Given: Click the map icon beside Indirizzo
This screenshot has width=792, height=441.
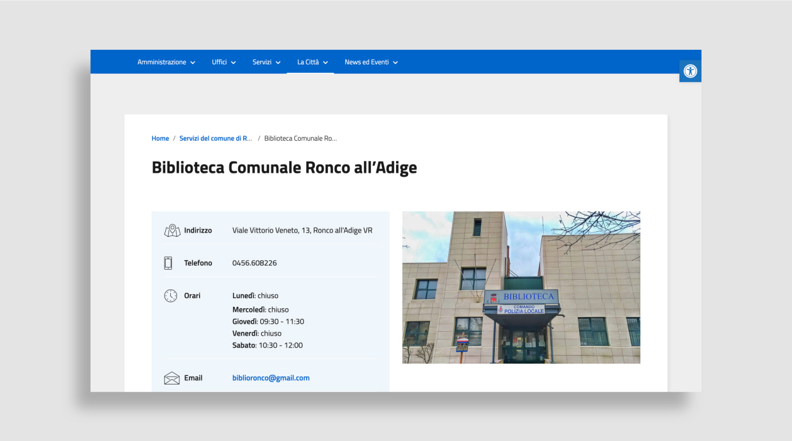Looking at the screenshot, I should [x=172, y=231].
